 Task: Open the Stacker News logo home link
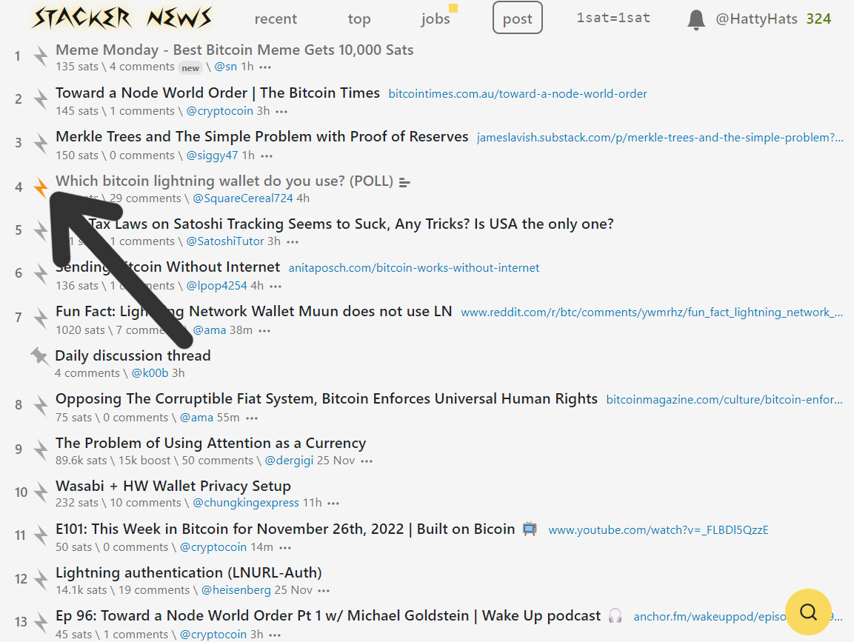(122, 18)
